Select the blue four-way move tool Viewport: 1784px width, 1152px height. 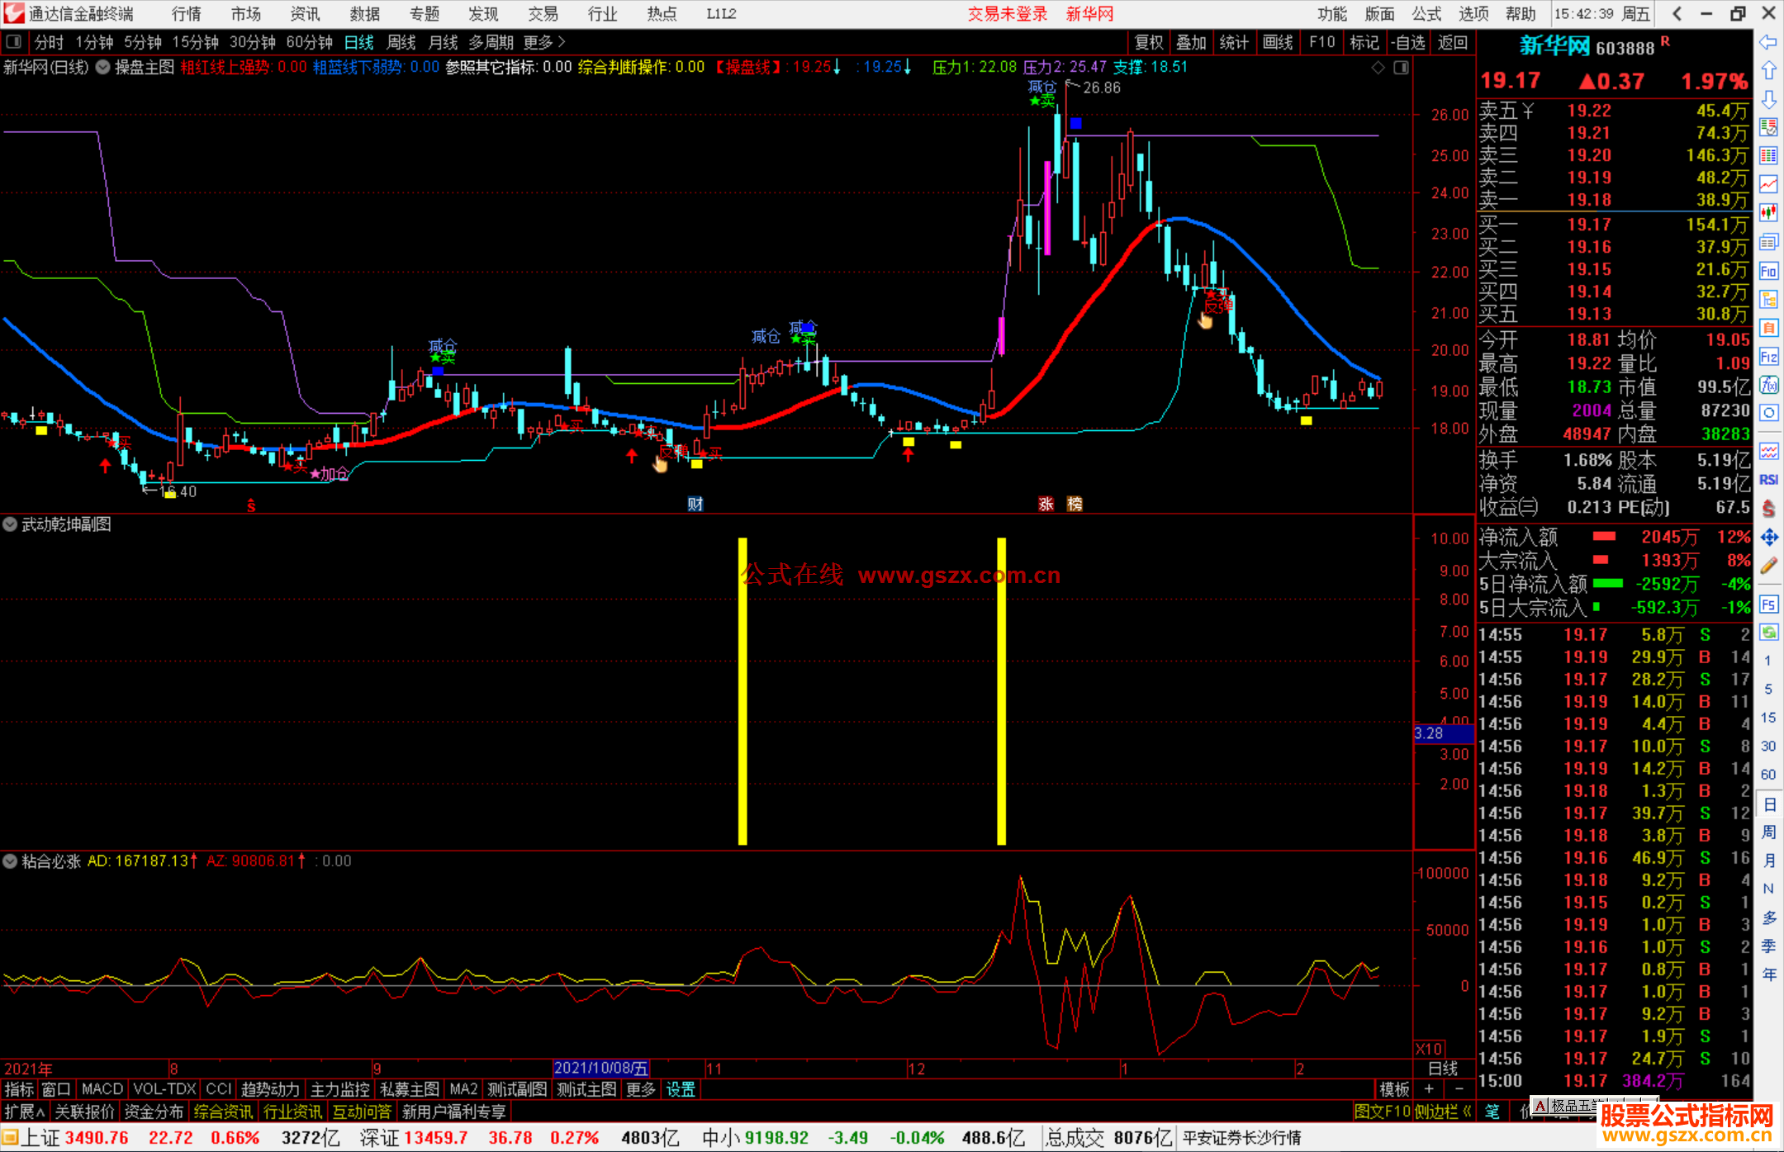point(1768,538)
